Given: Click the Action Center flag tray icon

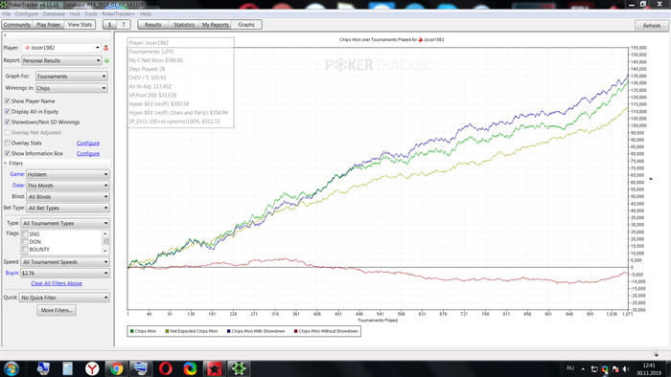Looking at the screenshot, I should coord(615,369).
